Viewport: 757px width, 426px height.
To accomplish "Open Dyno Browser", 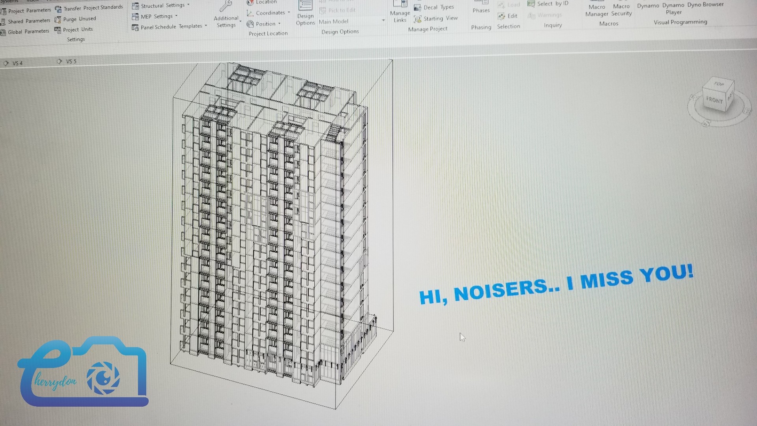I will coord(705,5).
